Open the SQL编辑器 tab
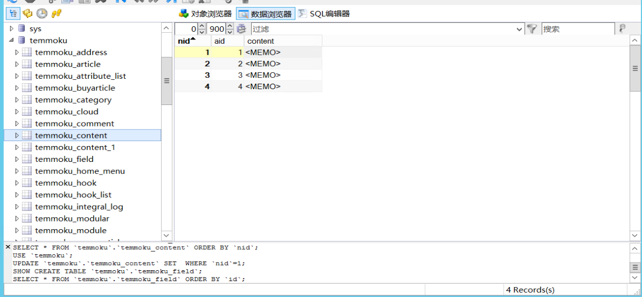Screen dimensions: 642x297 pos(323,14)
